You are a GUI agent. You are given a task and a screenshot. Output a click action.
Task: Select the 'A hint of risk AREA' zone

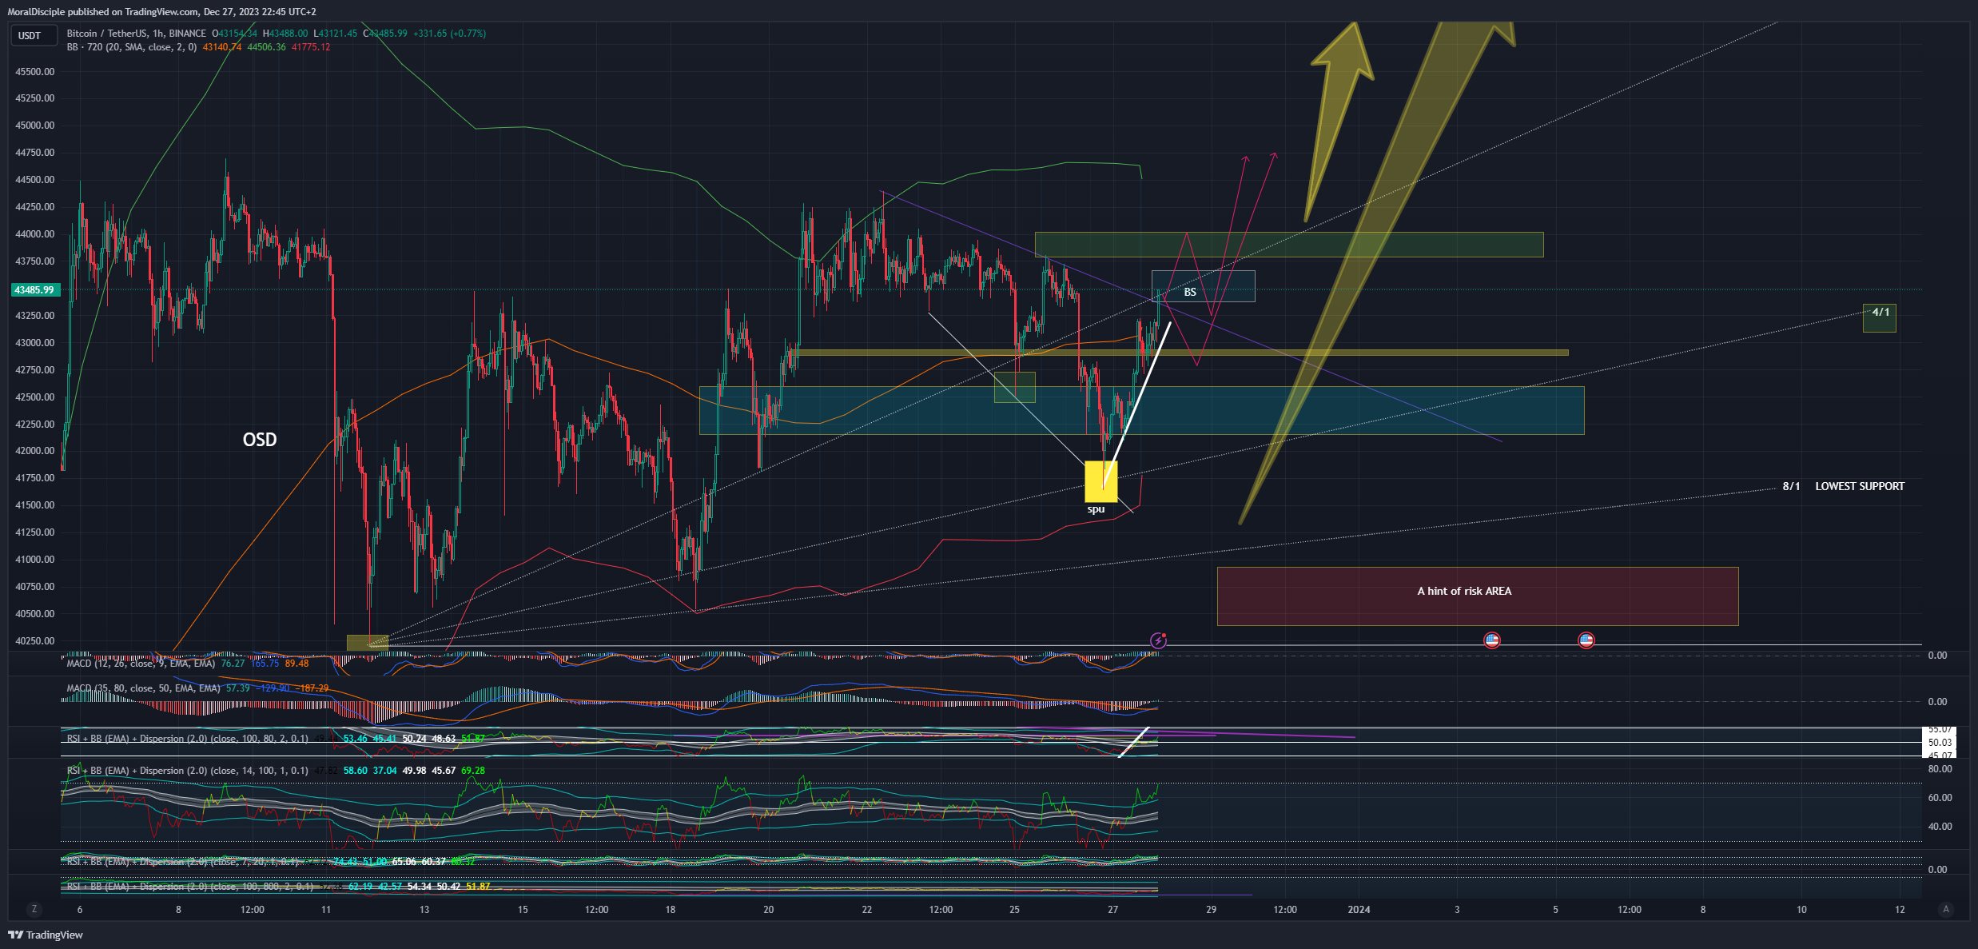(1478, 596)
